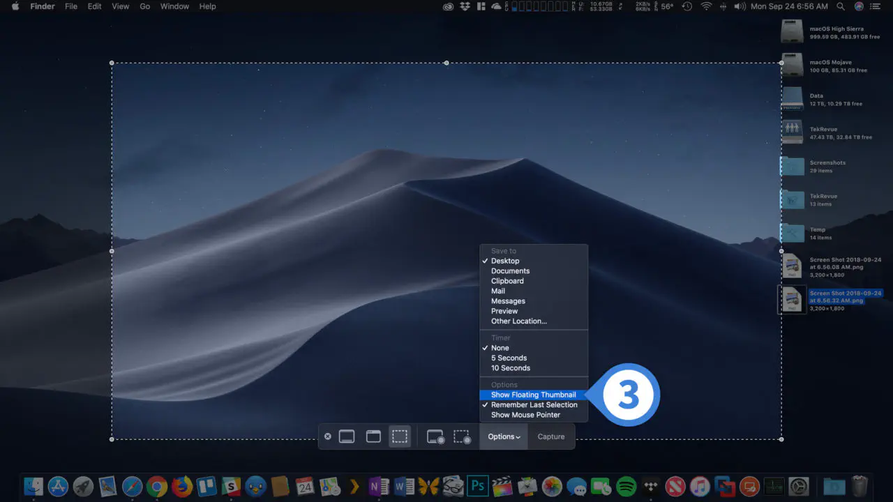893x502 pixels.
Task: Select macOS High Sierra drive on desktop
Action: (x=793, y=32)
